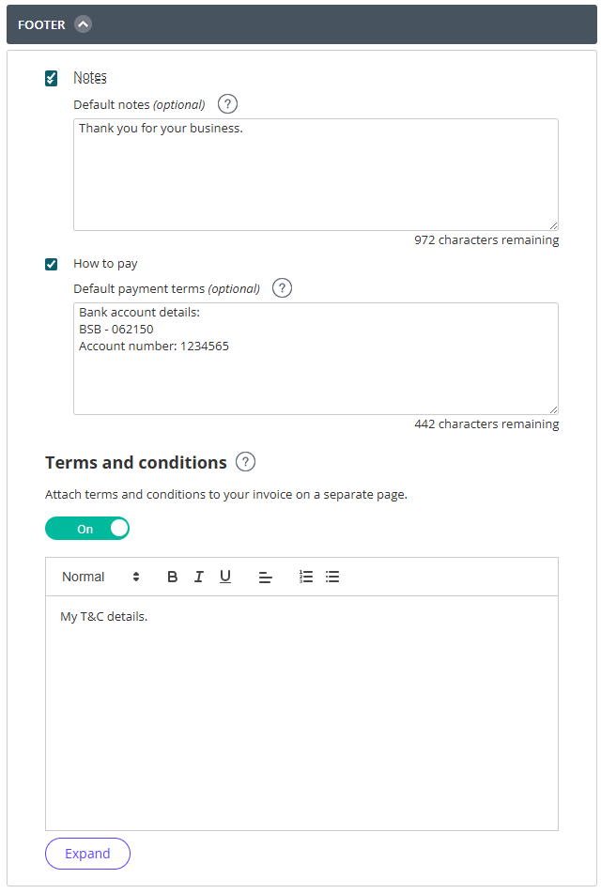
Task: Apply Italic formatting in editor toolbar
Action: [x=198, y=577]
